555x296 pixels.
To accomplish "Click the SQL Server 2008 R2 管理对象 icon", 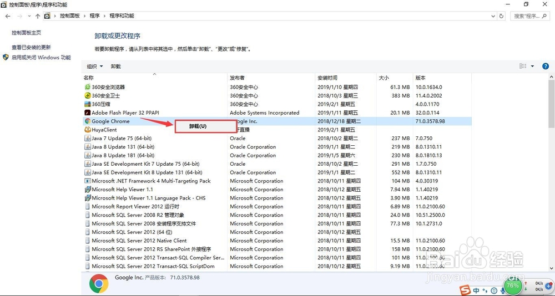I will (x=88, y=215).
